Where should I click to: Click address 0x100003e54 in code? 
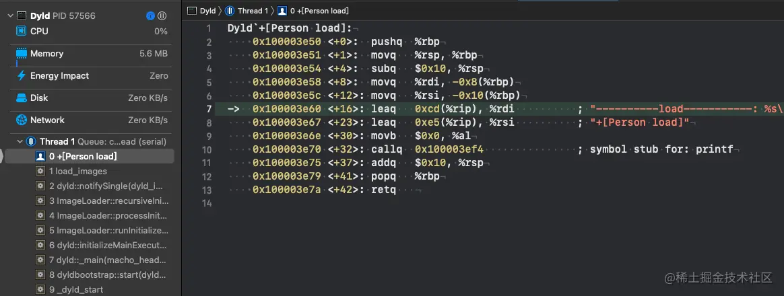pyautogui.click(x=286, y=69)
